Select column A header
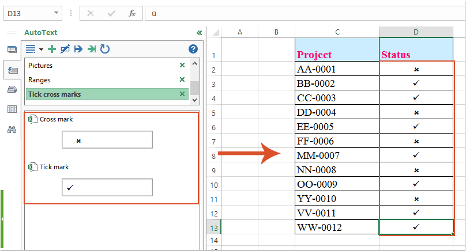The height and width of the screenshot is (251, 466). (x=240, y=32)
